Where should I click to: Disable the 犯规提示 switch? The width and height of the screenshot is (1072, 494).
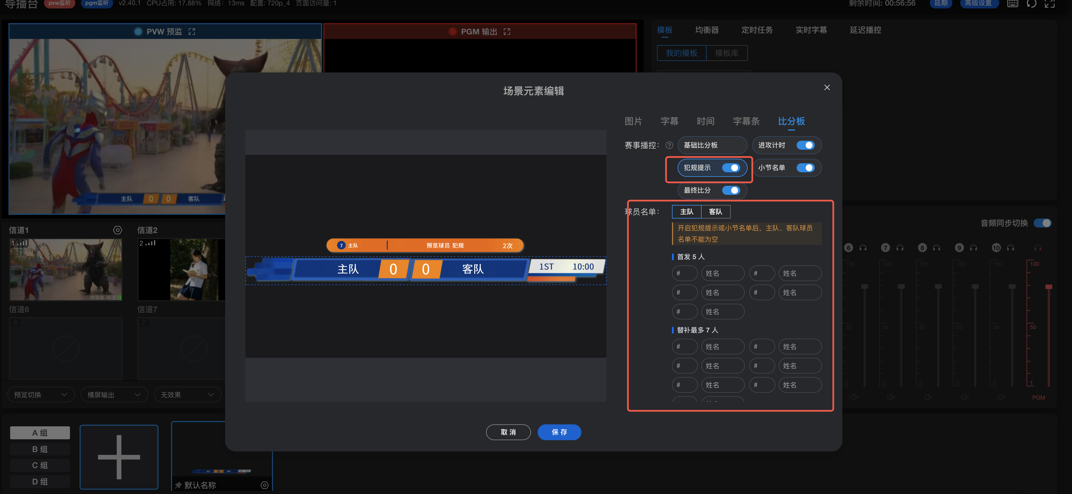pyautogui.click(x=731, y=167)
